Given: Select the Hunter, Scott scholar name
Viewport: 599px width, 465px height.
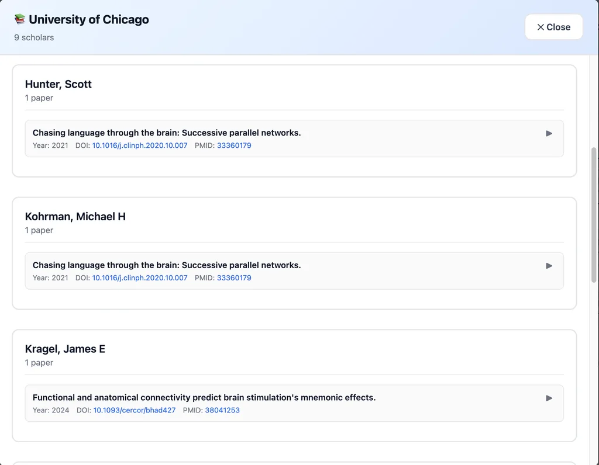Looking at the screenshot, I should [x=58, y=84].
